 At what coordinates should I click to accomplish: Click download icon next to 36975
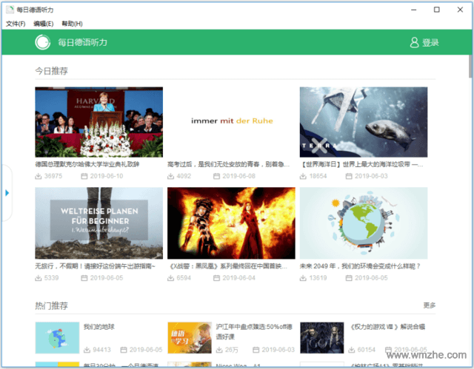[x=39, y=176]
